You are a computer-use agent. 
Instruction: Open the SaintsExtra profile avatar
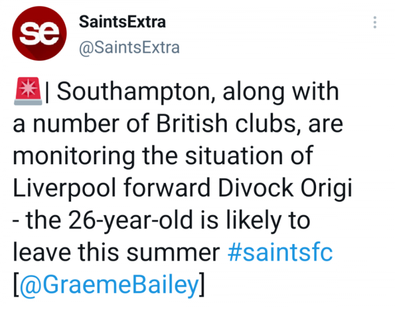click(x=38, y=34)
